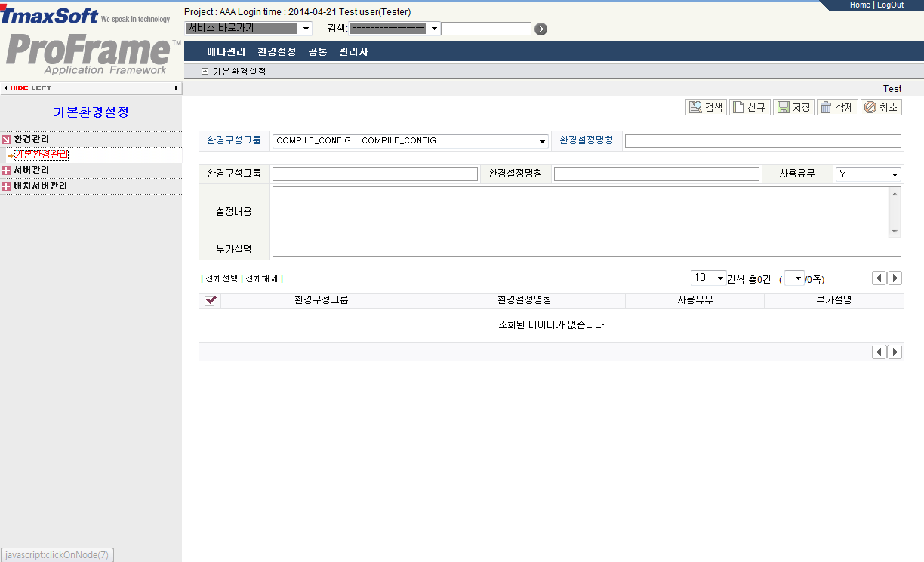Open the 사용유무 Y dropdown

coord(868,174)
